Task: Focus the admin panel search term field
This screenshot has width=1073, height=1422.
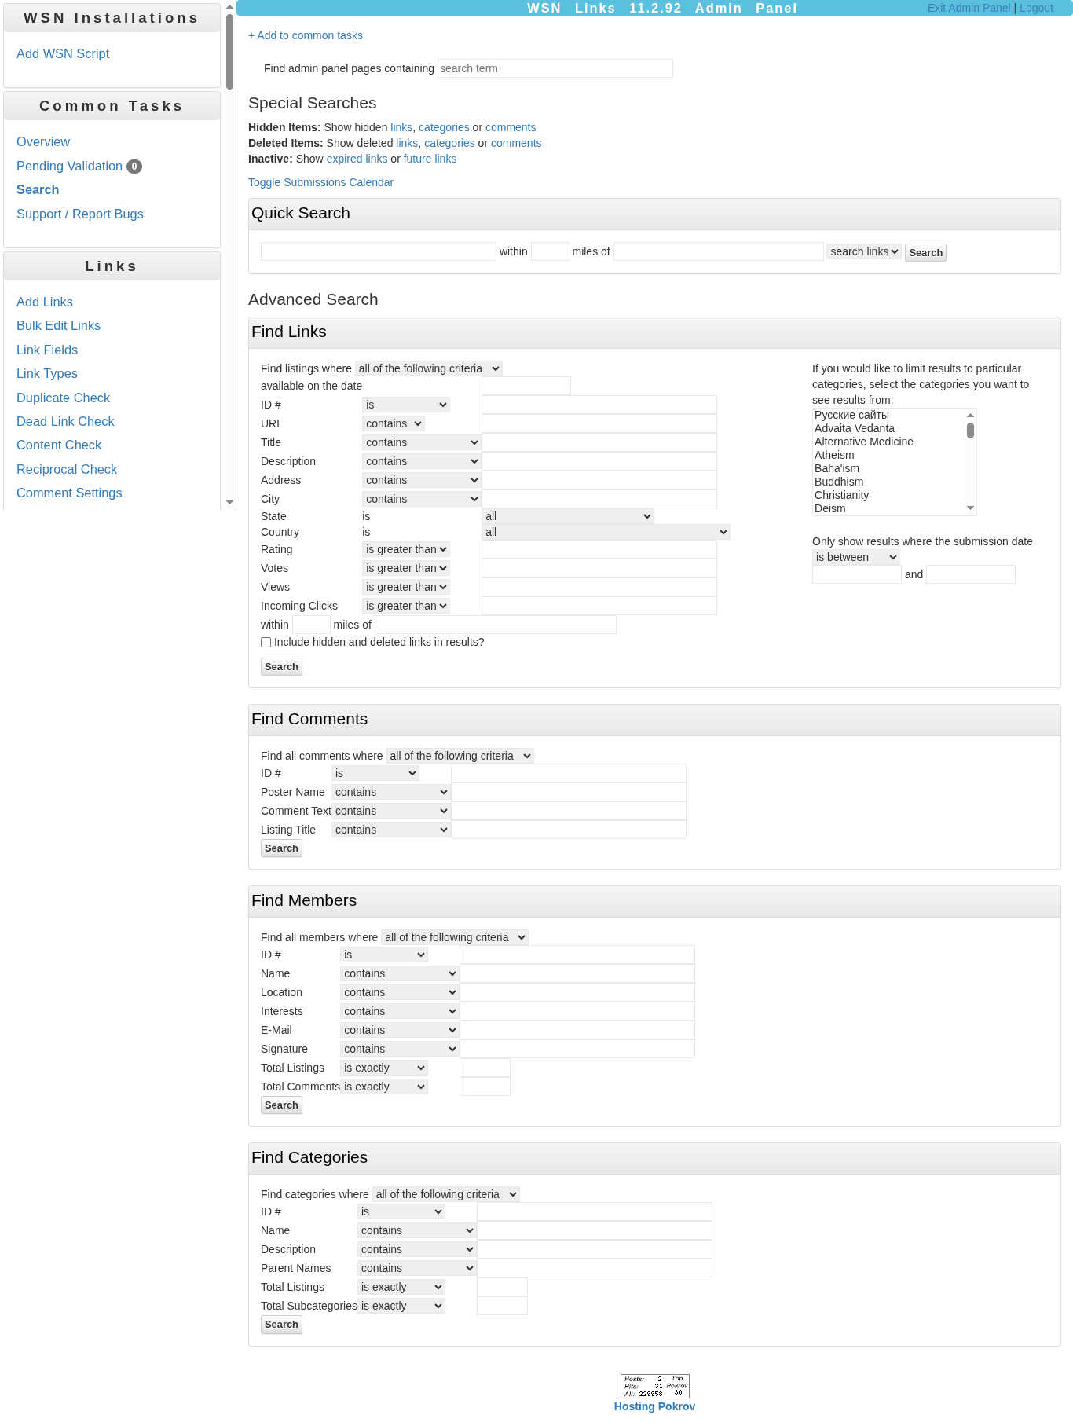Action: [x=555, y=68]
